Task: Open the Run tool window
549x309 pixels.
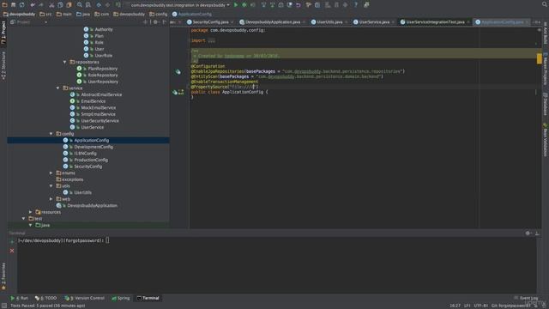Action: click(20, 298)
